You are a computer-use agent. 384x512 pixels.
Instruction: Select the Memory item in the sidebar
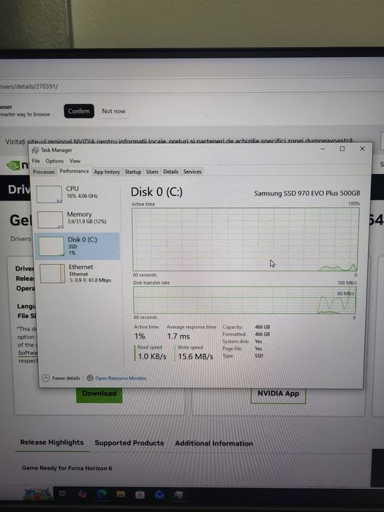[77, 219]
